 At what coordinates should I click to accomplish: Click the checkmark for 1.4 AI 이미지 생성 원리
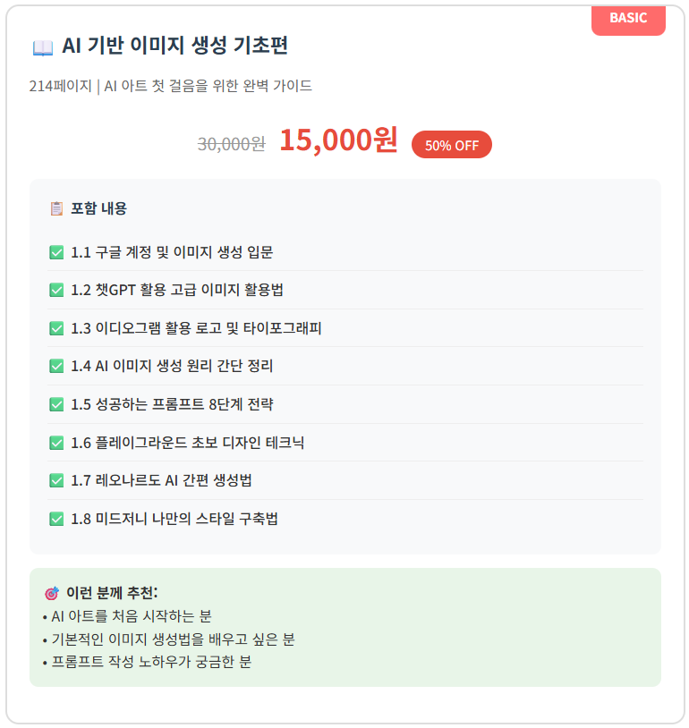pos(56,366)
